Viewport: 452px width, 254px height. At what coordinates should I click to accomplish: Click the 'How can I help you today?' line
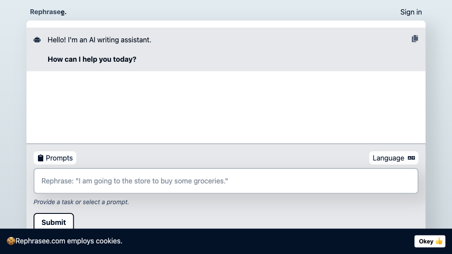click(x=92, y=60)
